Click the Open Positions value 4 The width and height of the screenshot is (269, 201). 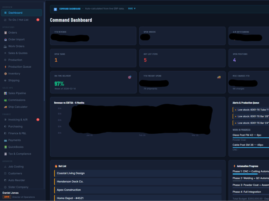click(234, 60)
